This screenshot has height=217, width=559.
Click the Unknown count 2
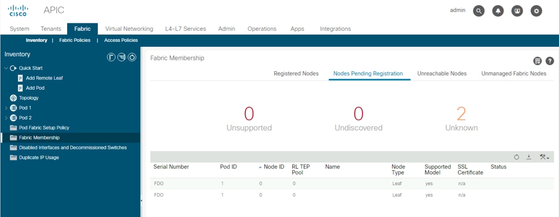[x=462, y=114]
